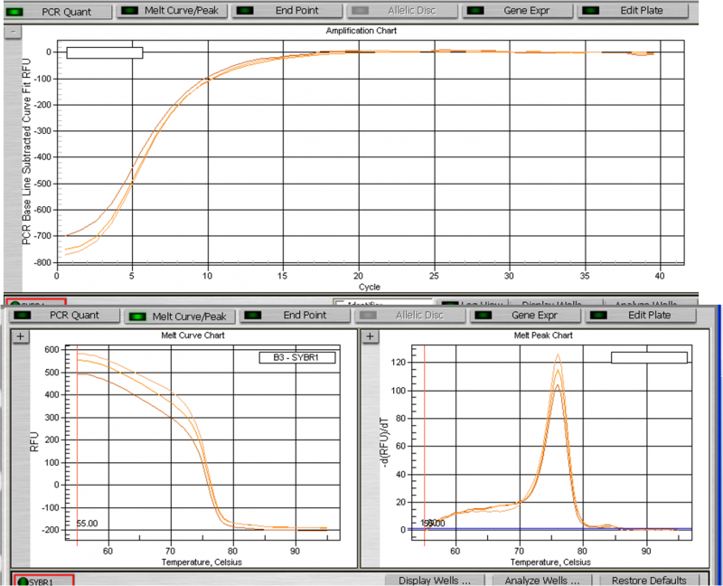Image resolution: width=723 pixels, height=586 pixels.
Task: Select active Melt Curve/Peak tab in lower window
Action: click(x=180, y=317)
